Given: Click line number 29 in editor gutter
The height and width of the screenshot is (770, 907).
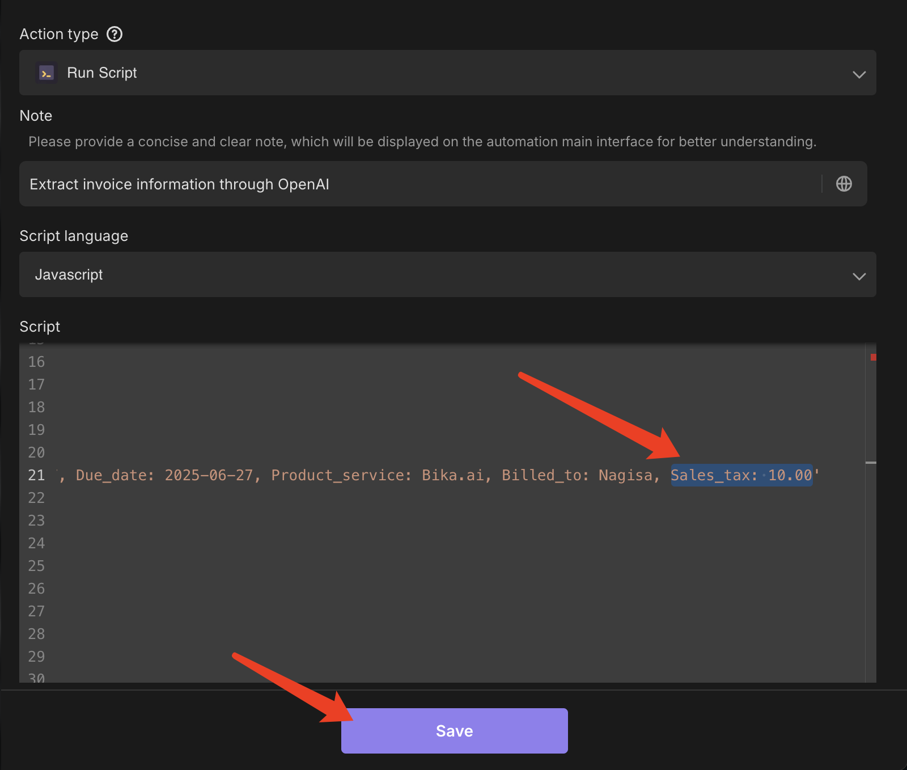Looking at the screenshot, I should coord(36,657).
